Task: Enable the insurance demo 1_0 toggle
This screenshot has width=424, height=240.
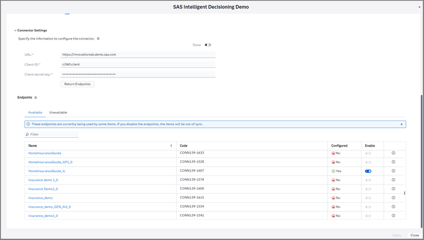Action: click(368, 180)
